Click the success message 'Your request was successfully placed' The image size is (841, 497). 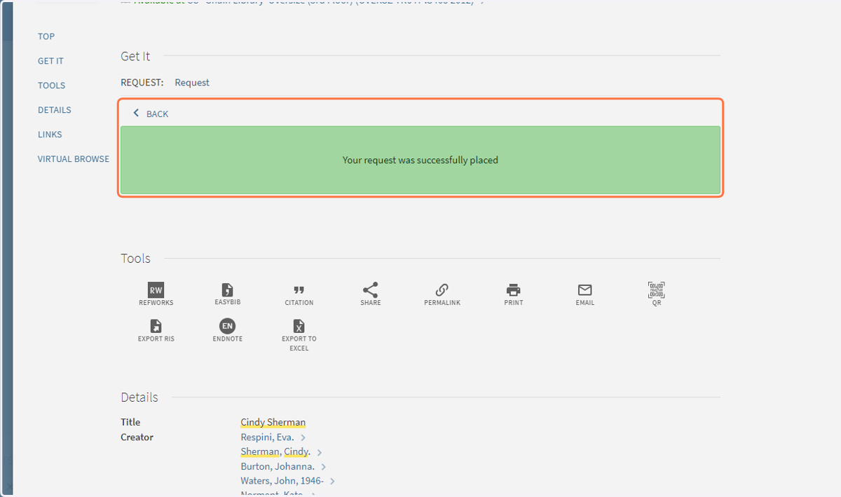pos(420,160)
